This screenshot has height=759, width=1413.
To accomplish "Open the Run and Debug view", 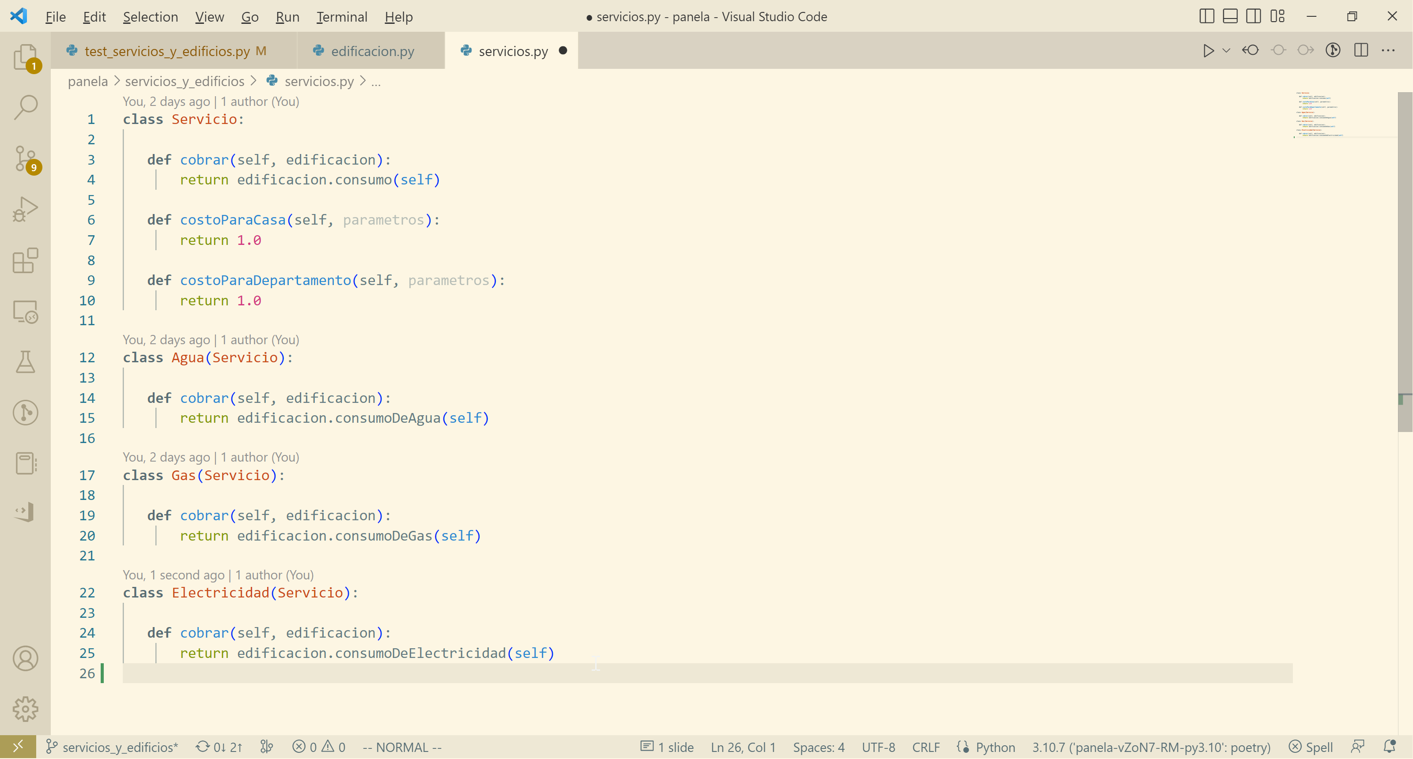I will point(25,209).
